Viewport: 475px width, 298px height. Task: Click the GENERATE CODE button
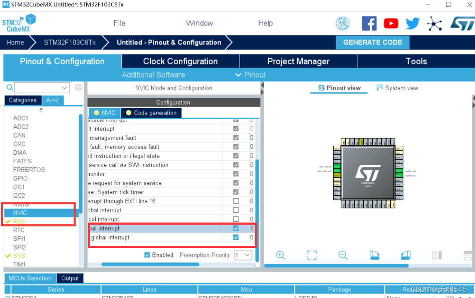click(x=373, y=43)
